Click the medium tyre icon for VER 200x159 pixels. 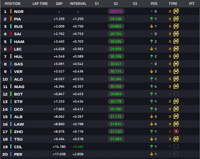point(176,71)
